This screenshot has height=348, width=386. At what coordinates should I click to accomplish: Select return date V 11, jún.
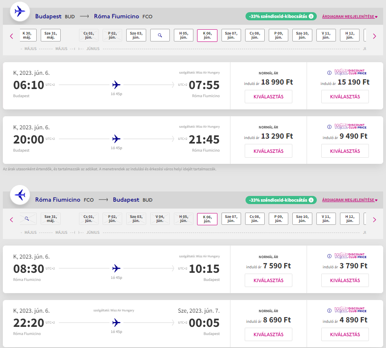pyautogui.click(x=326, y=219)
